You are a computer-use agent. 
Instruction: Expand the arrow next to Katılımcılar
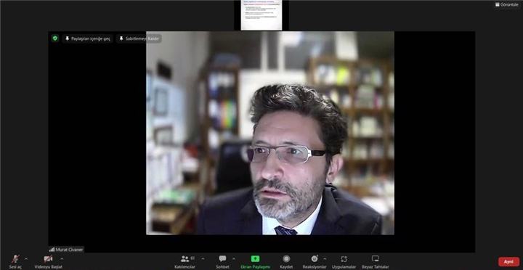(203, 258)
